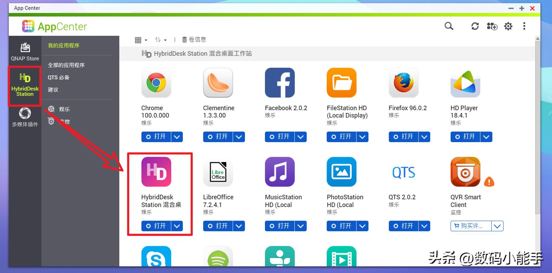Open HybridDesk Station app with its button
Viewport: 552px width, 273px height.
[x=156, y=226]
